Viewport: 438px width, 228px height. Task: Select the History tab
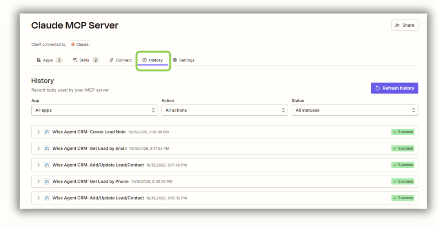click(153, 60)
